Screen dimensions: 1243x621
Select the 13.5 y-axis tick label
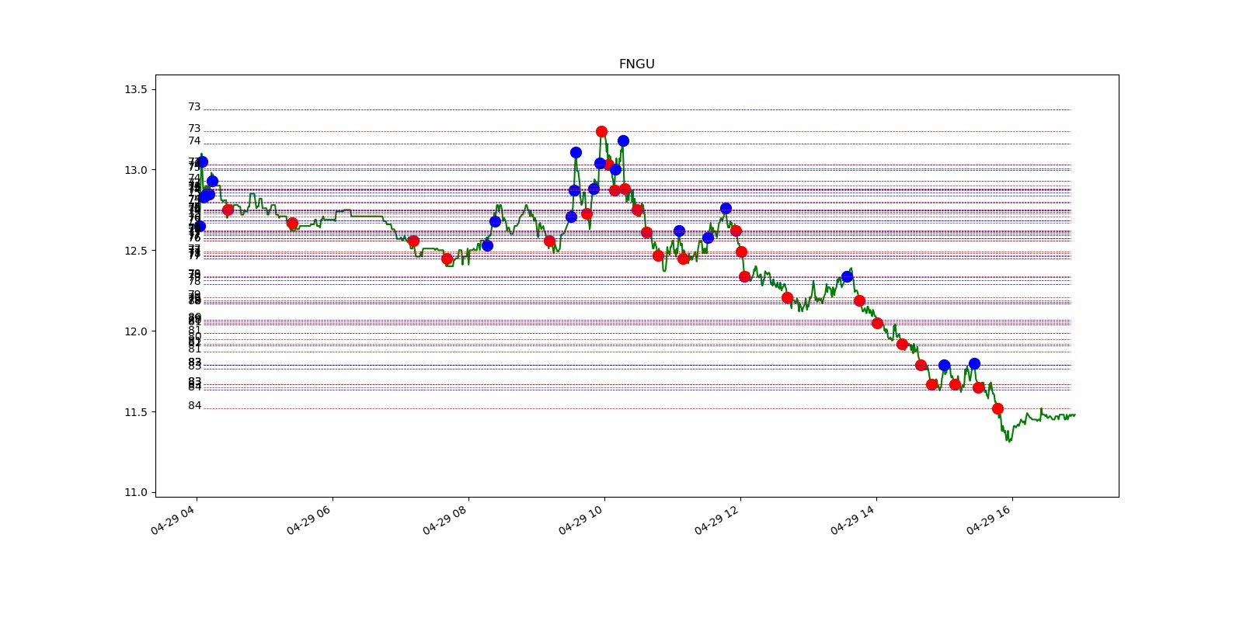pyautogui.click(x=135, y=89)
